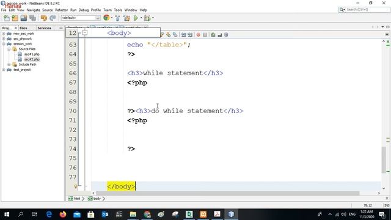
Task: Click the Redo toolbar icon
Action: tap(53, 18)
